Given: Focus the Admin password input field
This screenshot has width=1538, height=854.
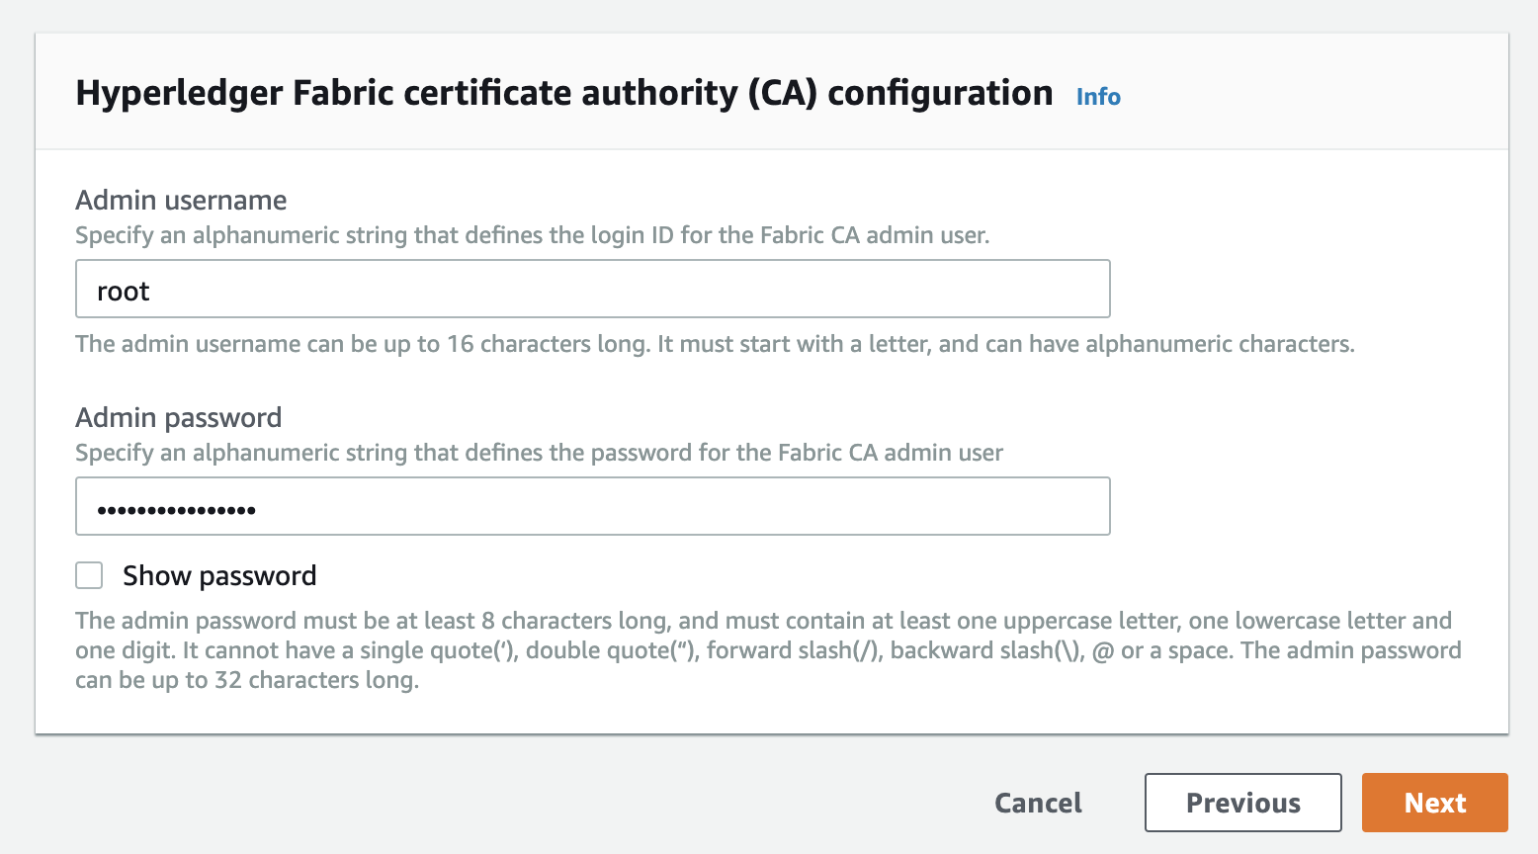Looking at the screenshot, I should (x=593, y=506).
